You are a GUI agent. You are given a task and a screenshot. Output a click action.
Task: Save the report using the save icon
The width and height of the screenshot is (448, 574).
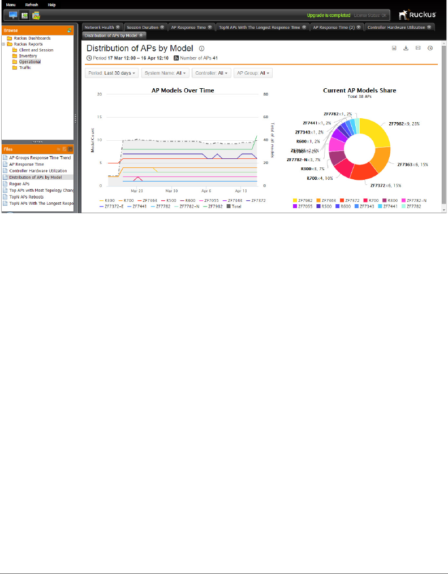click(x=394, y=48)
